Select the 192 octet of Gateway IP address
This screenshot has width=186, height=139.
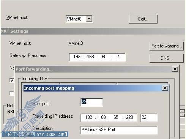click(x=77, y=57)
